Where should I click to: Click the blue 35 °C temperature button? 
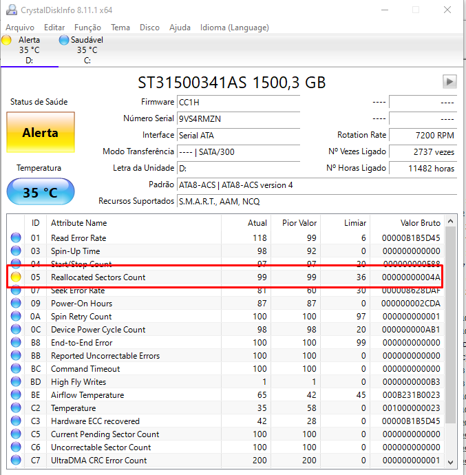41,192
